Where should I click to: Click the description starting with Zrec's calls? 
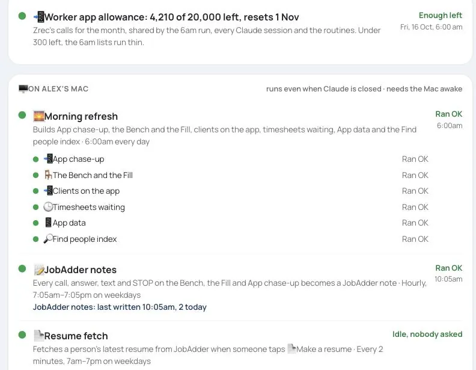click(206, 36)
